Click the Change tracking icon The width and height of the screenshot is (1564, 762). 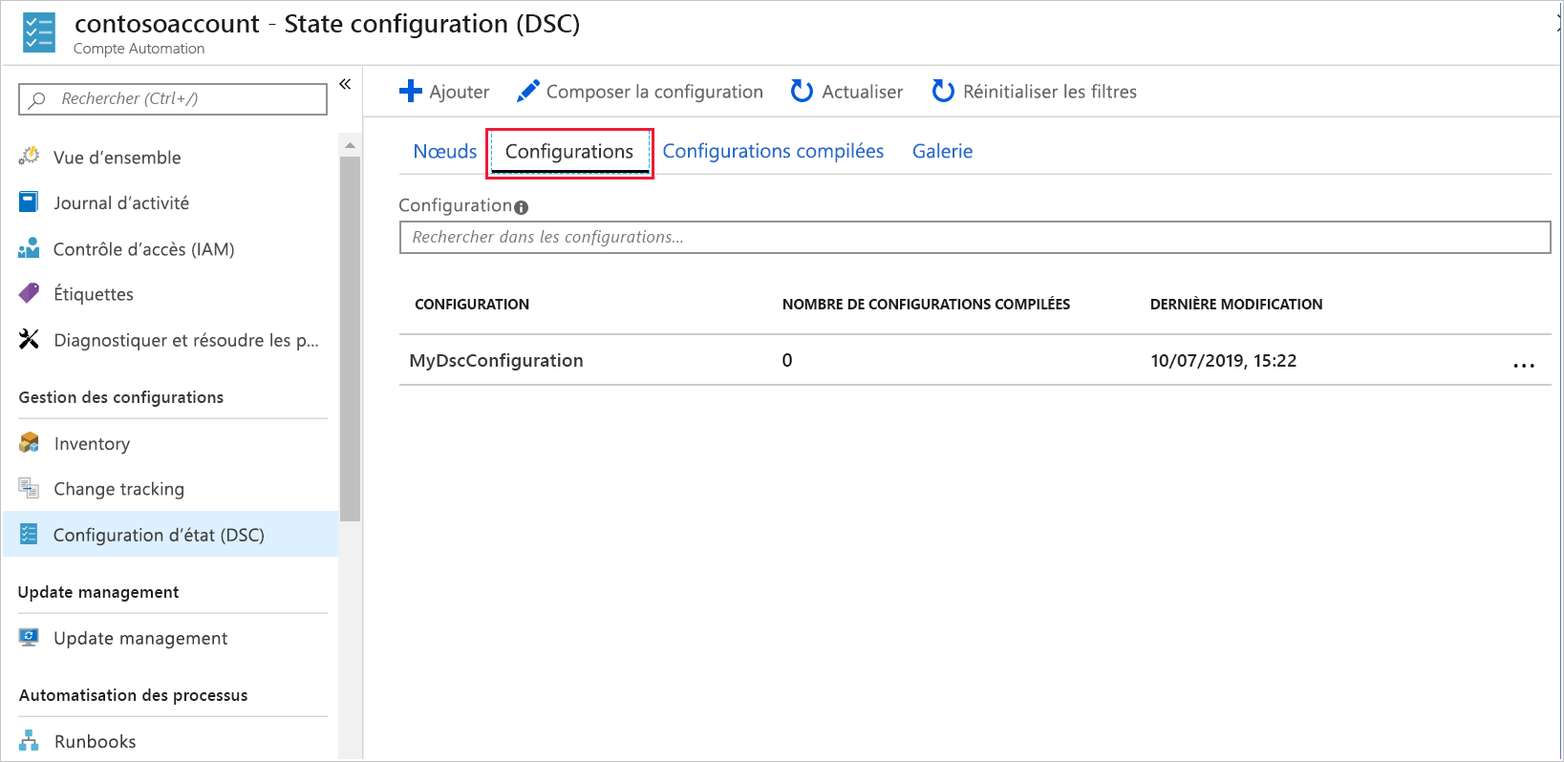(x=30, y=488)
